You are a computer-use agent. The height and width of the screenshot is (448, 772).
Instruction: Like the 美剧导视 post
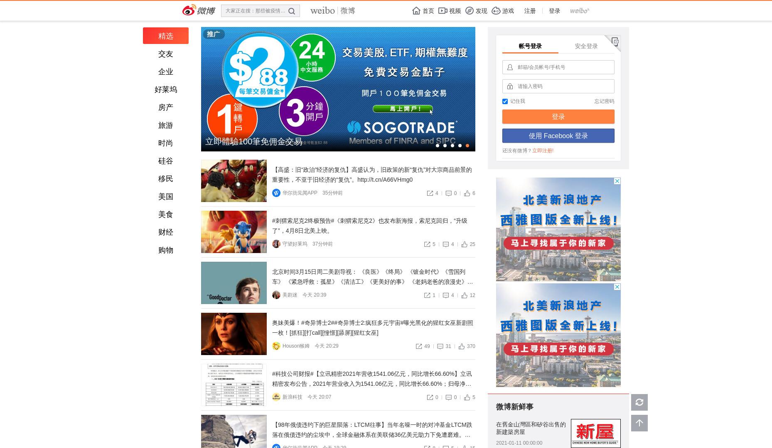pos(465,295)
